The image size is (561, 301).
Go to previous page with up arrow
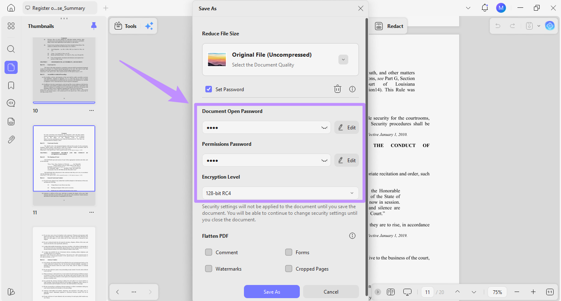pos(458,292)
